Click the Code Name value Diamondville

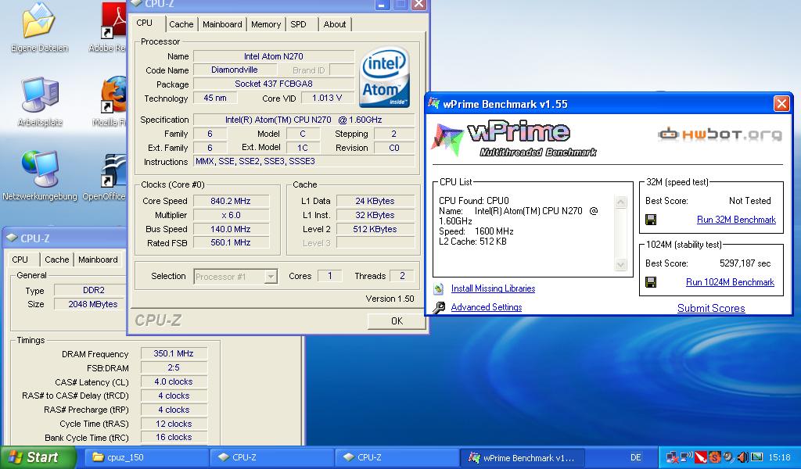235,70
